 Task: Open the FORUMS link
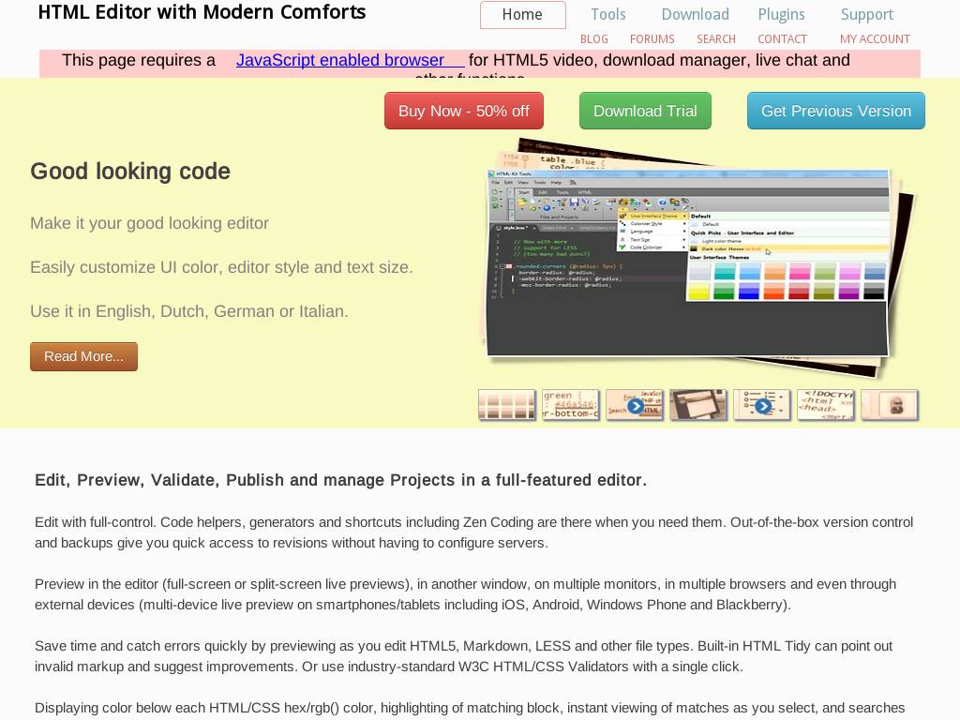pos(652,39)
